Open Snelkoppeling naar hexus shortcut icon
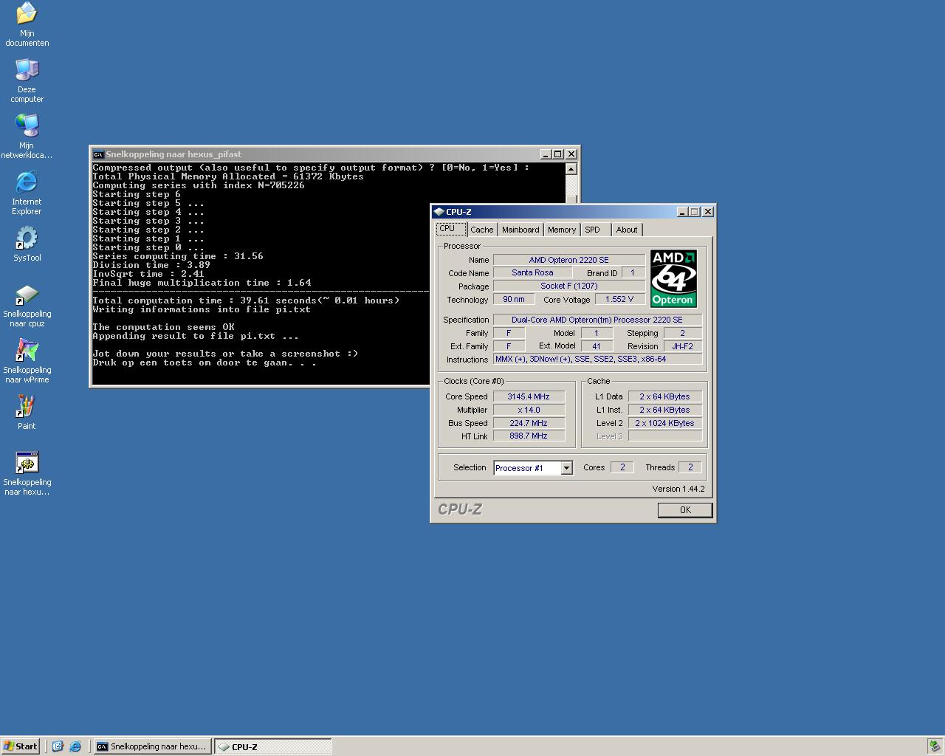945x756 pixels. tap(27, 473)
